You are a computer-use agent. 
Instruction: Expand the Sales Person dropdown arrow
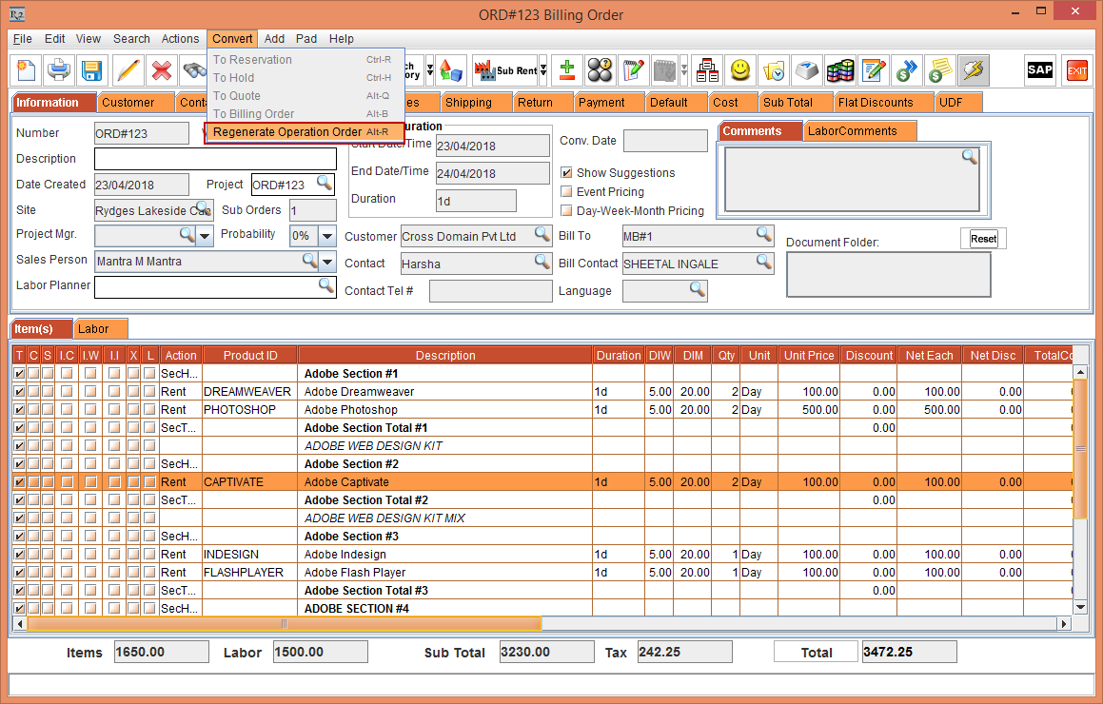327,261
